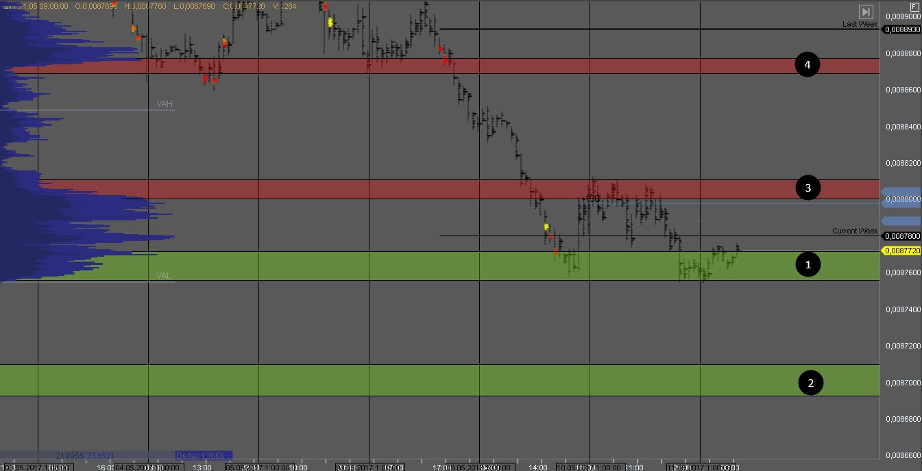
Task: Click the VAL value area label
Action: point(164,276)
